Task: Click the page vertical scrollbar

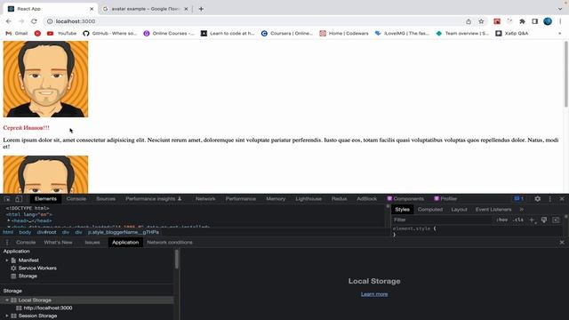Action: pyautogui.click(x=565, y=75)
